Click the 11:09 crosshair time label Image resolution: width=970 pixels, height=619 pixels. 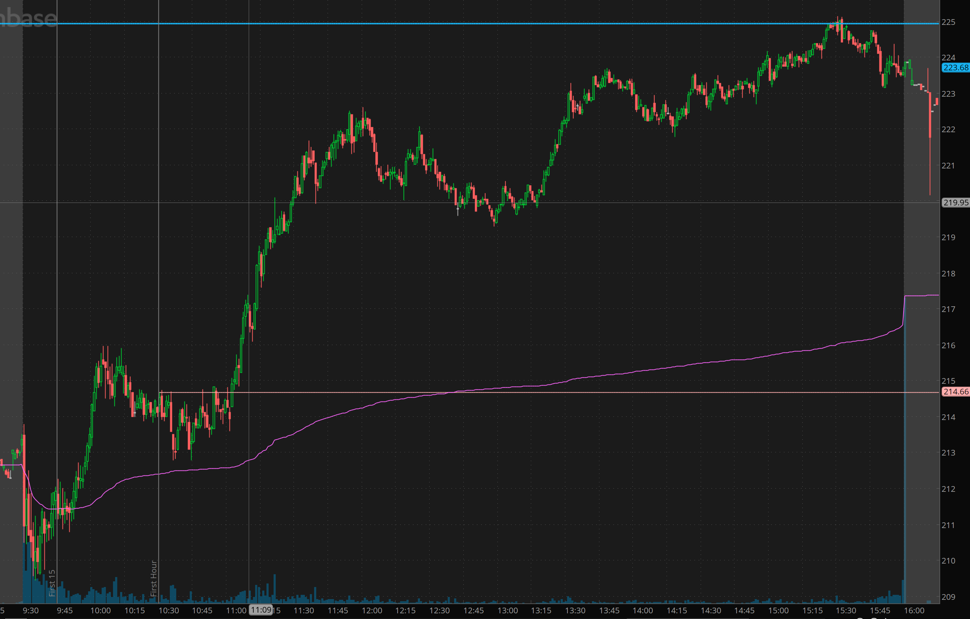coord(261,610)
